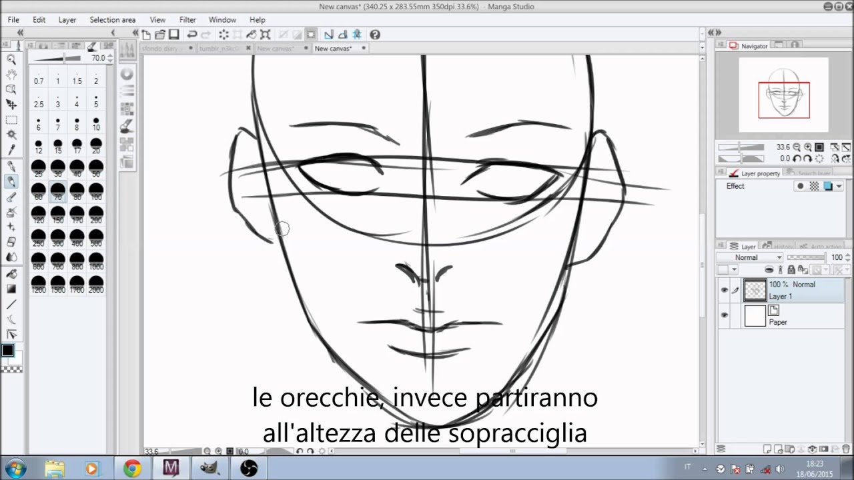Open the Normal blending mode dropdown

[750, 257]
